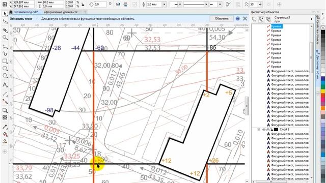Pick the Color Eyedropper tool

coord(5,127)
